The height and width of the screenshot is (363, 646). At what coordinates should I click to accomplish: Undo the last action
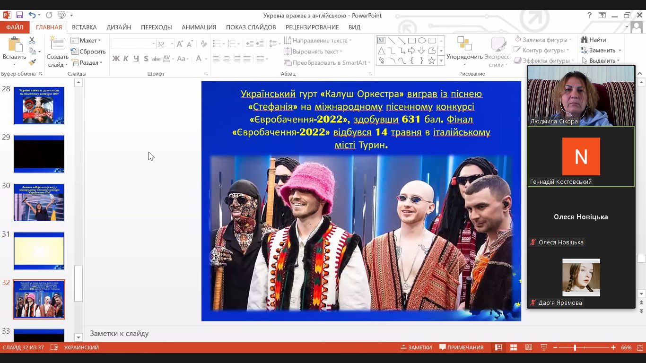tap(32, 15)
